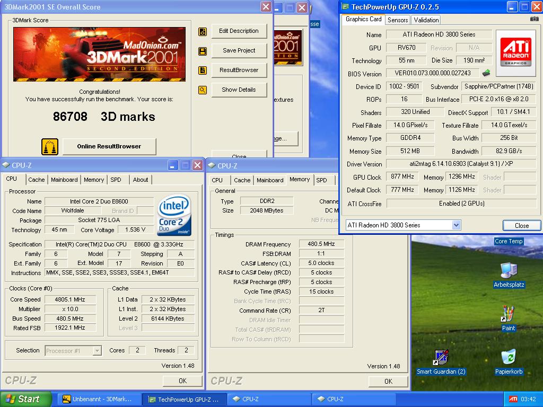Open the Start menu

tap(25, 399)
